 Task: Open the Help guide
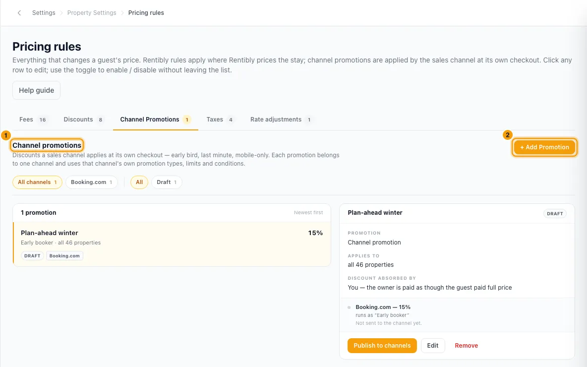[36, 90]
